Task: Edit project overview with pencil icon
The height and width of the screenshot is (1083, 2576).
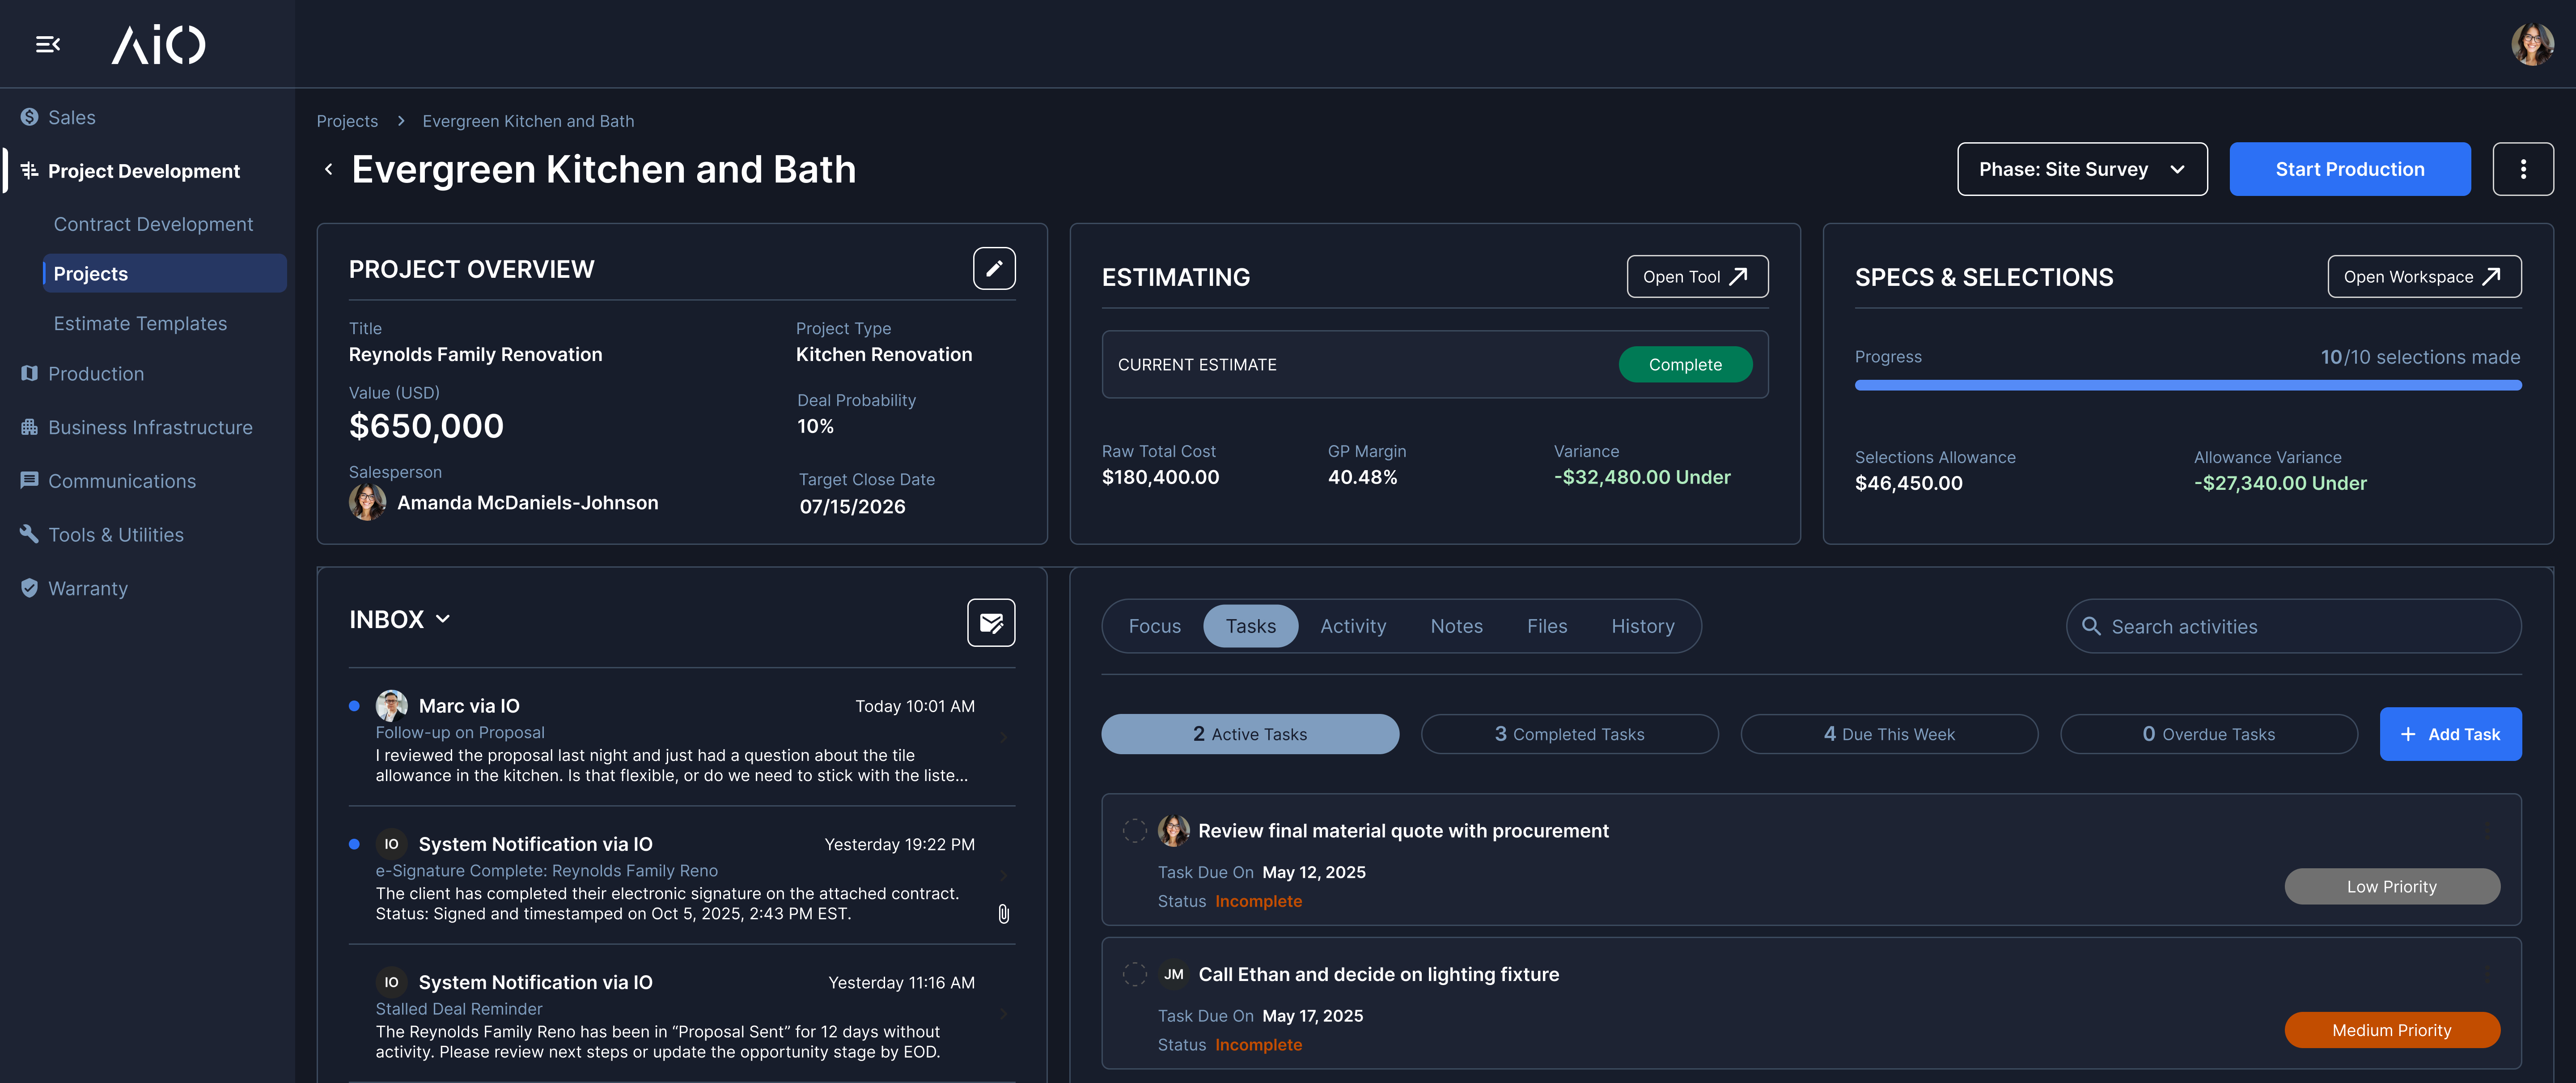Action: click(x=994, y=268)
